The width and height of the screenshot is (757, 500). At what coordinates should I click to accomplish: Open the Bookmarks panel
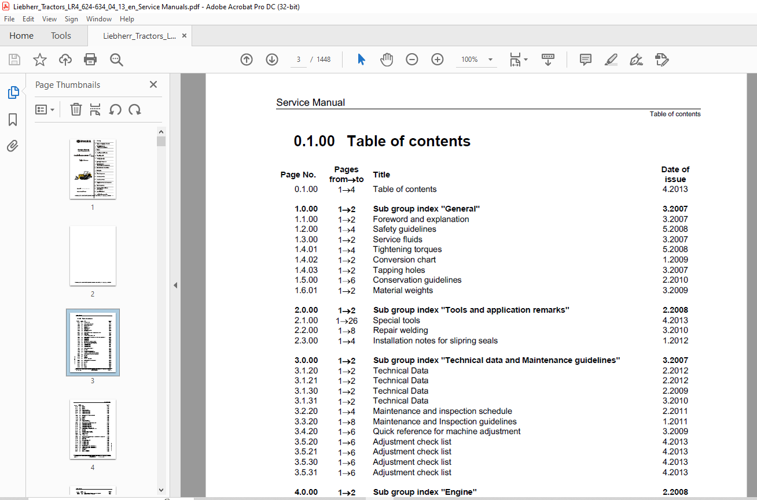pos(13,120)
